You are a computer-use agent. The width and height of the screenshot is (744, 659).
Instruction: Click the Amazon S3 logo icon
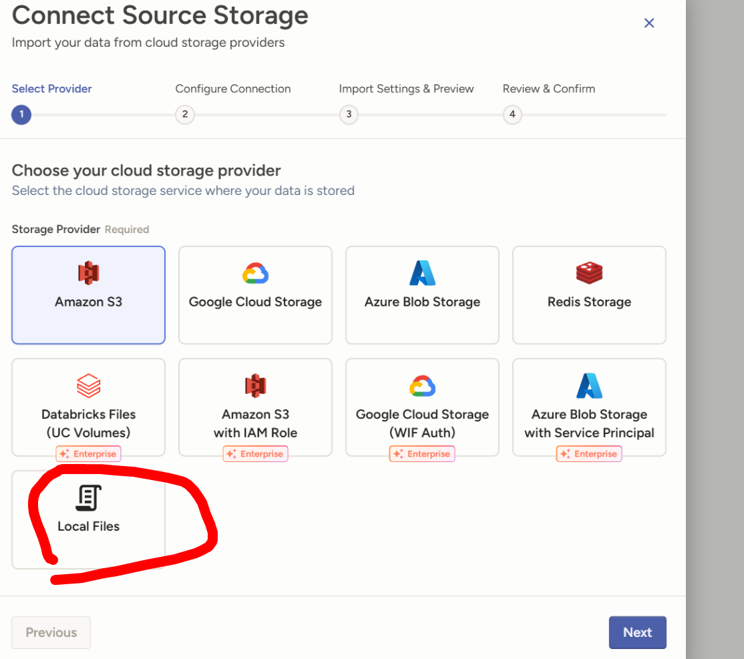click(89, 273)
